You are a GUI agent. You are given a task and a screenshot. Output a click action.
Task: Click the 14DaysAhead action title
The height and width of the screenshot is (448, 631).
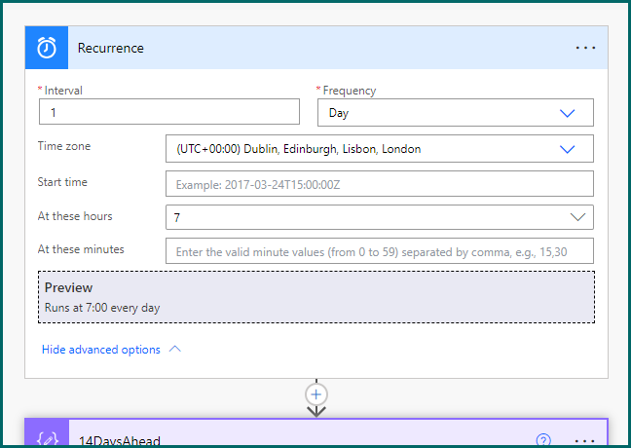(120, 441)
